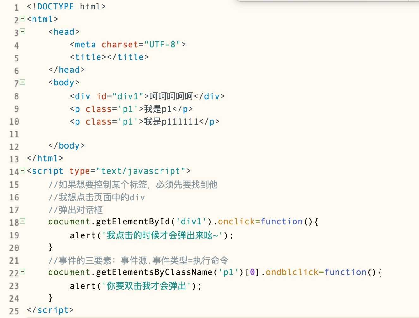The width and height of the screenshot is (419, 318).
Task: Click comment '//我想点击页面中的div'
Action: click(x=97, y=198)
